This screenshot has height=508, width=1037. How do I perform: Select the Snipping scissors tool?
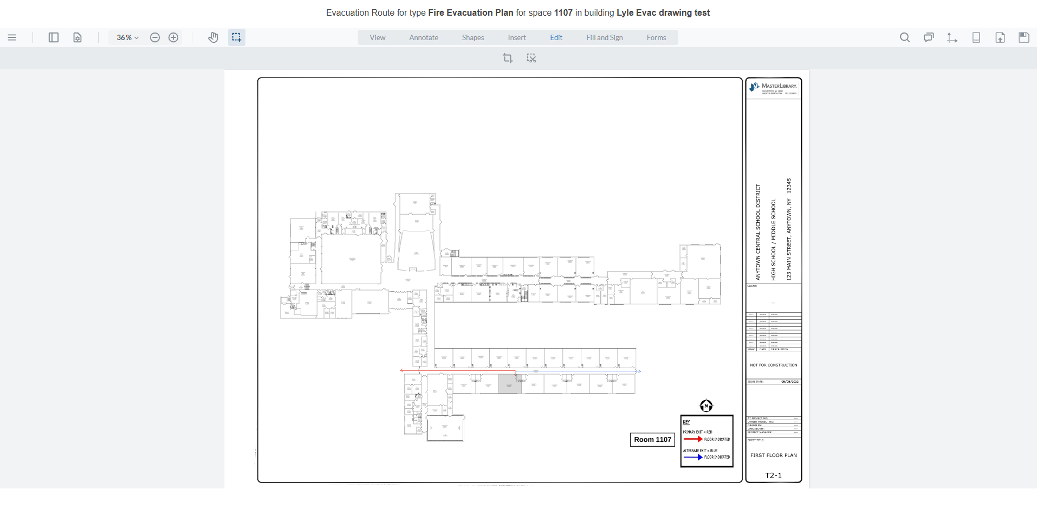[x=532, y=58]
